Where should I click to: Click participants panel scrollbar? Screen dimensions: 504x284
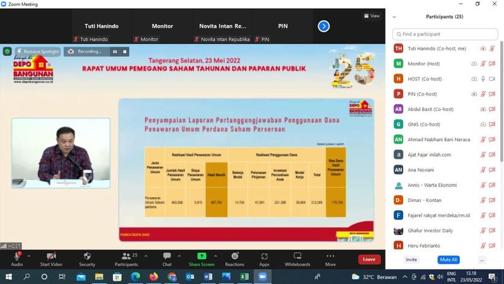coord(501,101)
